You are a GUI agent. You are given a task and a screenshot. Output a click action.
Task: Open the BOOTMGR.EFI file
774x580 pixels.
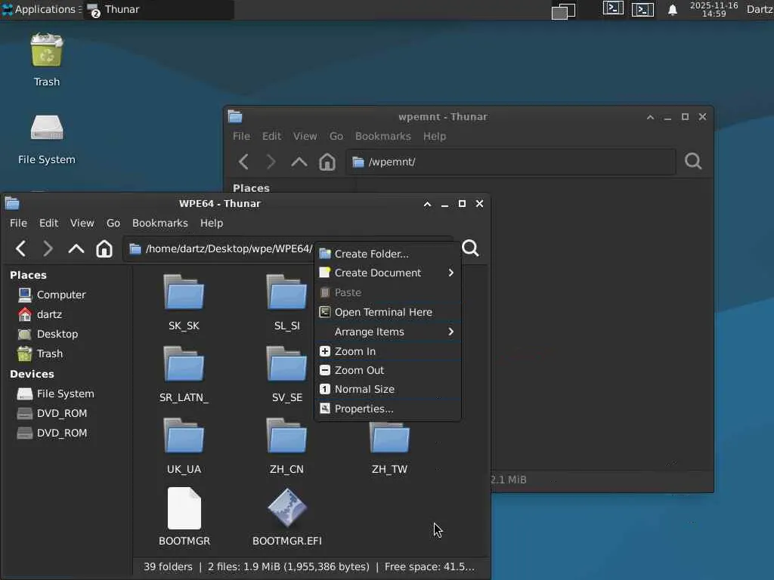pyautogui.click(x=286, y=510)
